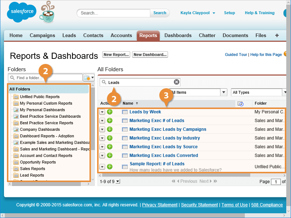The image size is (291, 218).
Task: Open the Dashboards tab
Action: [x=178, y=35]
